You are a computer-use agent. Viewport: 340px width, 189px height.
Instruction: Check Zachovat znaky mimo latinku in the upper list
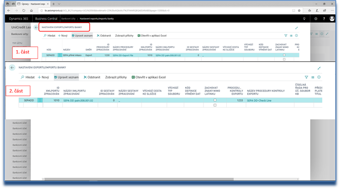pyautogui.click(x=284, y=55)
